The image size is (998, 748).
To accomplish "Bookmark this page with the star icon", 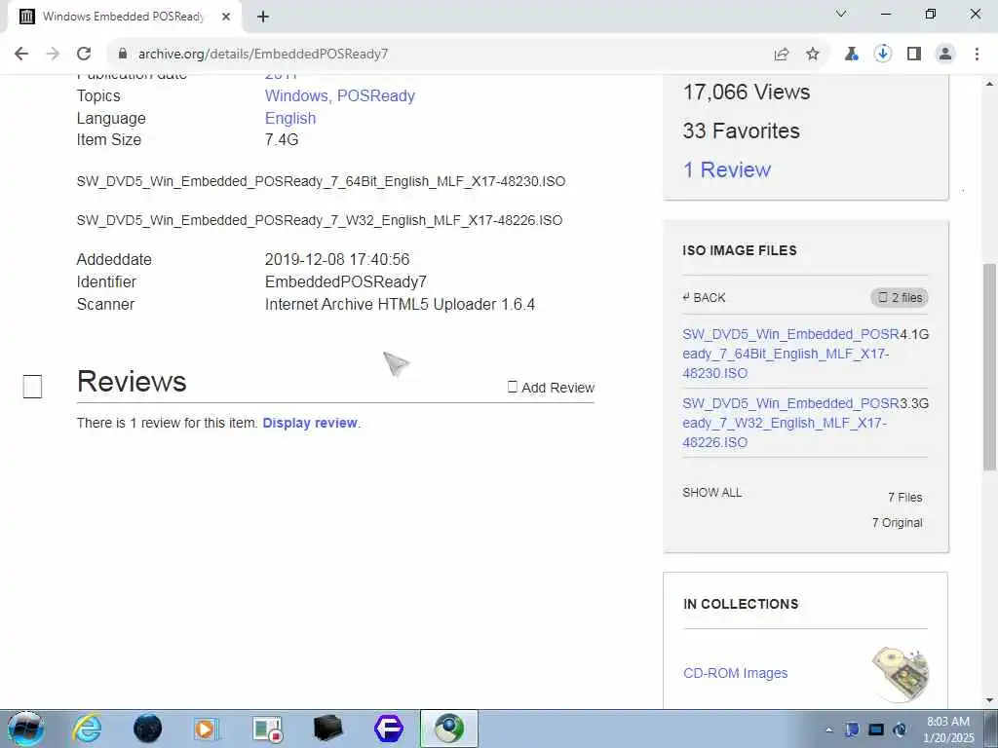I will click(x=813, y=54).
